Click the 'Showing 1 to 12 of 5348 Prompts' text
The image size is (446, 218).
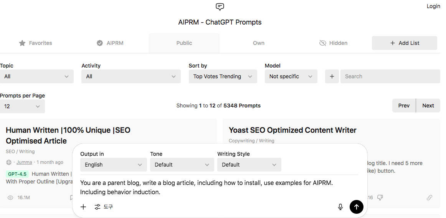[218, 106]
